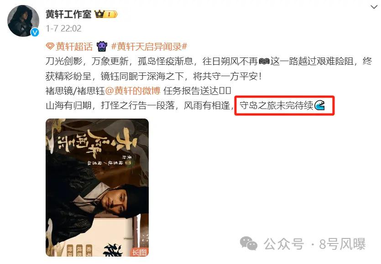Open the @黄轩的微博 mention

point(133,91)
